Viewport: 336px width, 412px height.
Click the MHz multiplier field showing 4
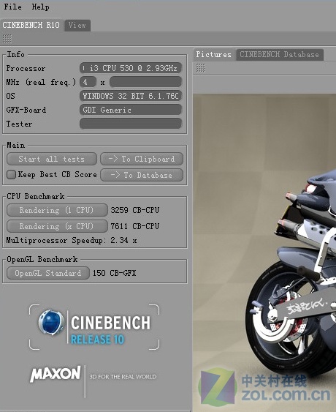(88, 82)
